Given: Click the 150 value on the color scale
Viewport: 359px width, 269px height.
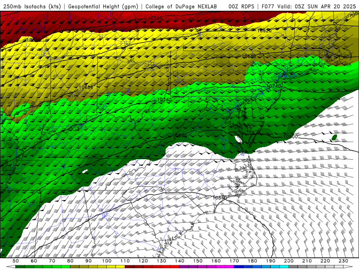Looking at the screenshot, I should coord(197,261).
